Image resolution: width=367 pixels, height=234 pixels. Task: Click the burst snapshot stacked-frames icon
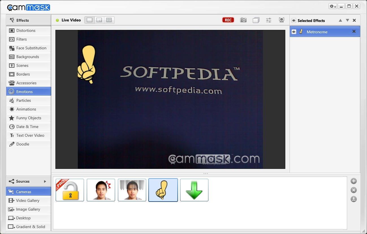click(256, 20)
